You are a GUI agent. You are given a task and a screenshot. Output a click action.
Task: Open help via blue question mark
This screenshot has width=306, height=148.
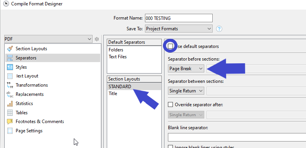219,29
